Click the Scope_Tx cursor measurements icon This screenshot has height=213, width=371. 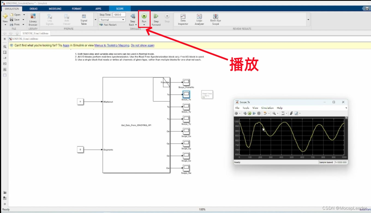296,113
